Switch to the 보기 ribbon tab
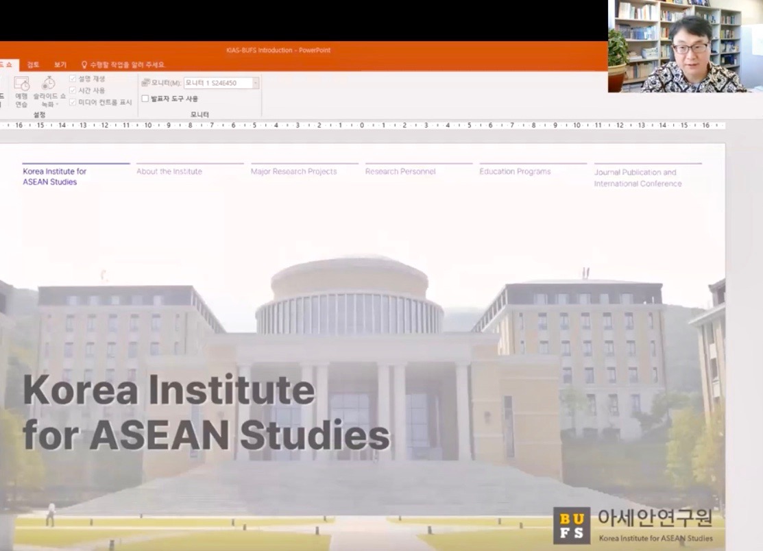 tap(60, 64)
